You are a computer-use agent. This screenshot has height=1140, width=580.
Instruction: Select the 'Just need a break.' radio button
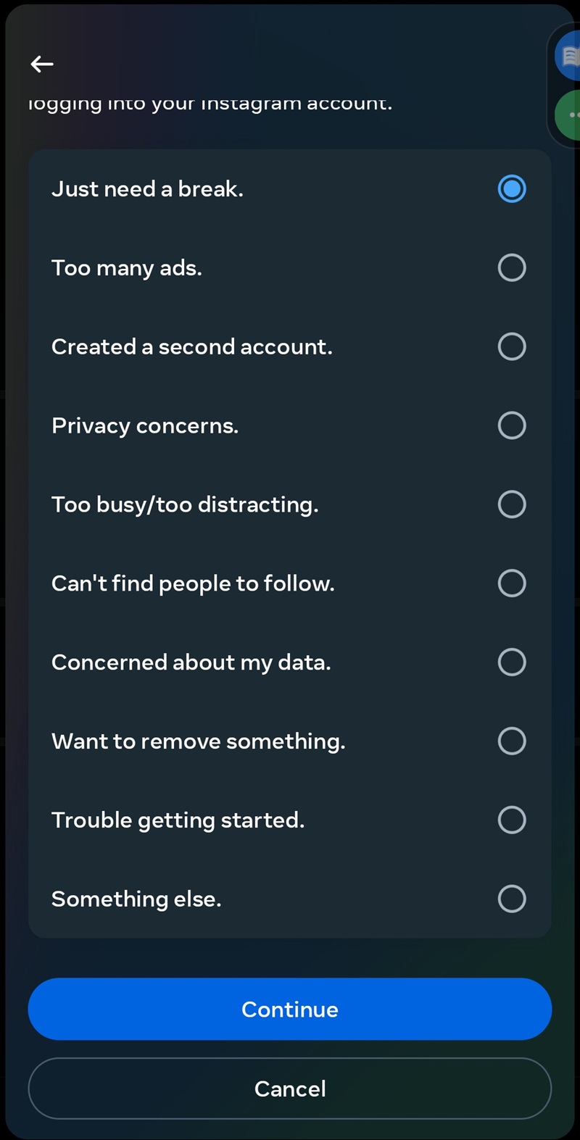coord(512,189)
